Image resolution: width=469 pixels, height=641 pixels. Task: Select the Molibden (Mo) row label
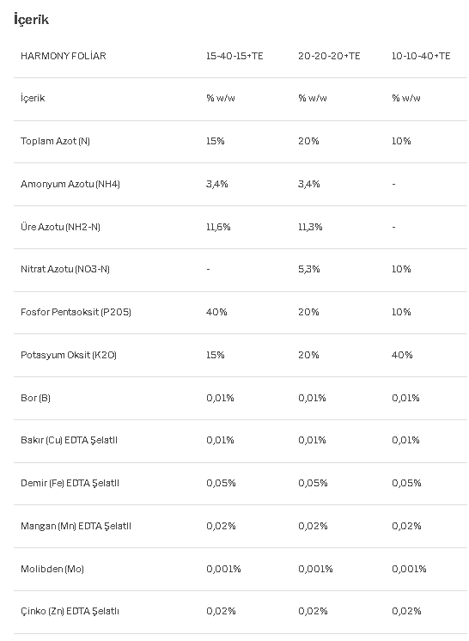(x=52, y=569)
